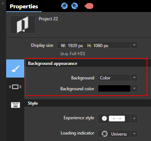Open the screen interaction sidebar tab

click(15, 87)
